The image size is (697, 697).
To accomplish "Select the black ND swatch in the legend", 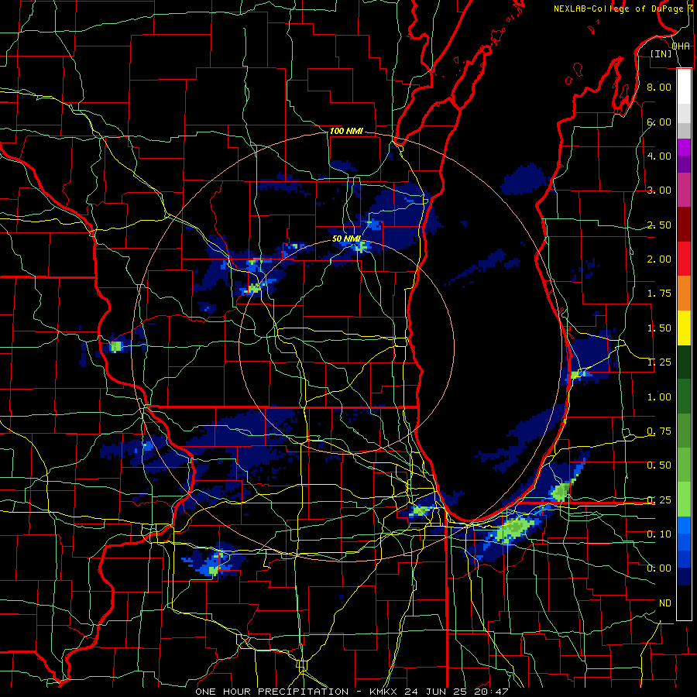I will 684,603.
